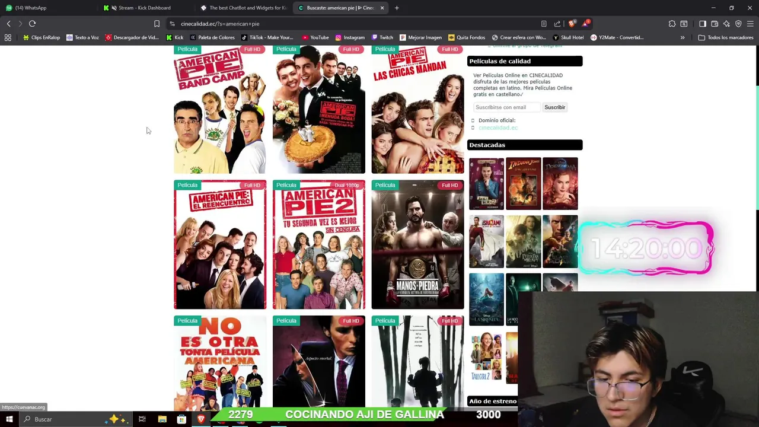The width and height of the screenshot is (759, 427).
Task: Open Brave browser taskbar icon
Action: pos(201,419)
